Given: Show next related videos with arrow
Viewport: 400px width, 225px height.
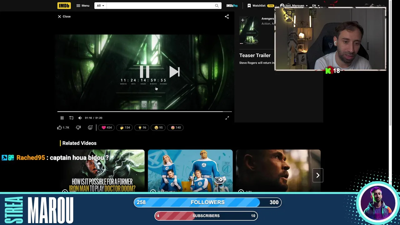Looking at the screenshot, I should tap(318, 175).
